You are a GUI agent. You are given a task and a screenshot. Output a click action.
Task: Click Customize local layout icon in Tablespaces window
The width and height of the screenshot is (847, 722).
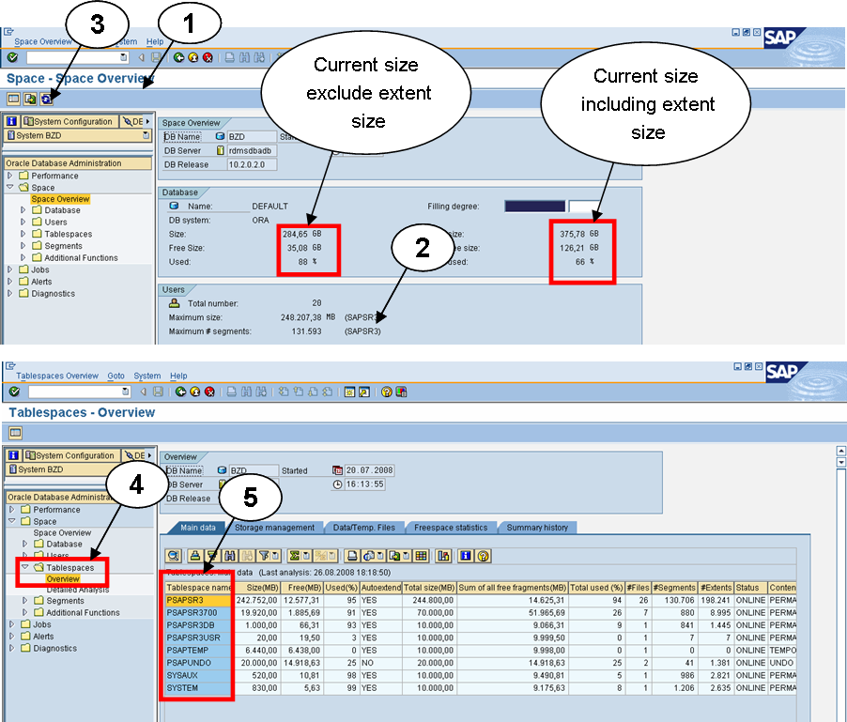[401, 392]
